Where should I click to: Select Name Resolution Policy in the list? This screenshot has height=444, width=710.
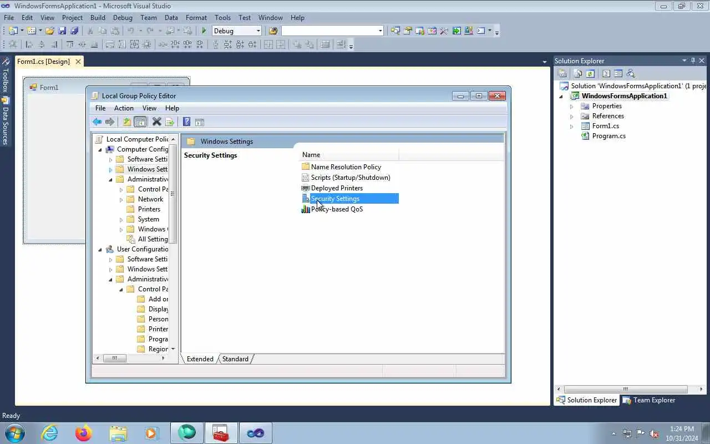click(346, 167)
